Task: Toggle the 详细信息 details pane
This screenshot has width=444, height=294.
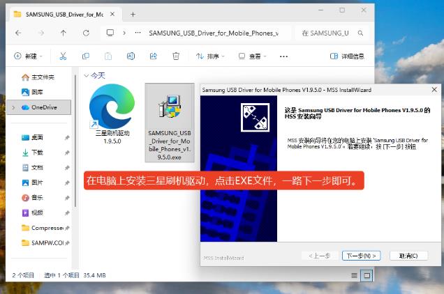Action: coord(347,56)
